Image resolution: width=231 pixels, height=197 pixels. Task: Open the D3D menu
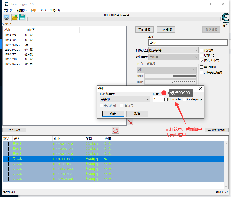43,10
